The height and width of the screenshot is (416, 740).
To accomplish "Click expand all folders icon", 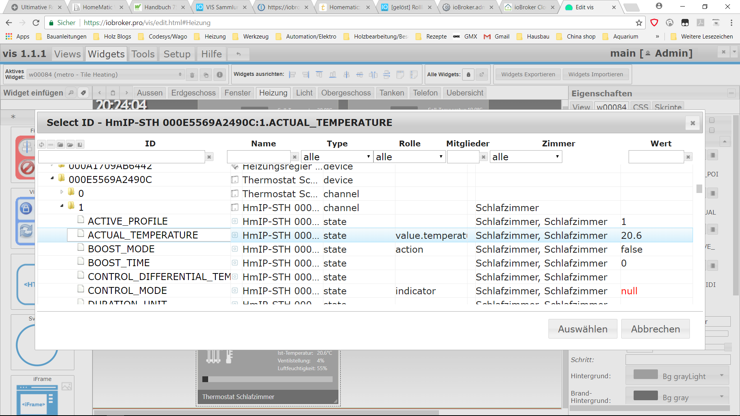I will [70, 145].
